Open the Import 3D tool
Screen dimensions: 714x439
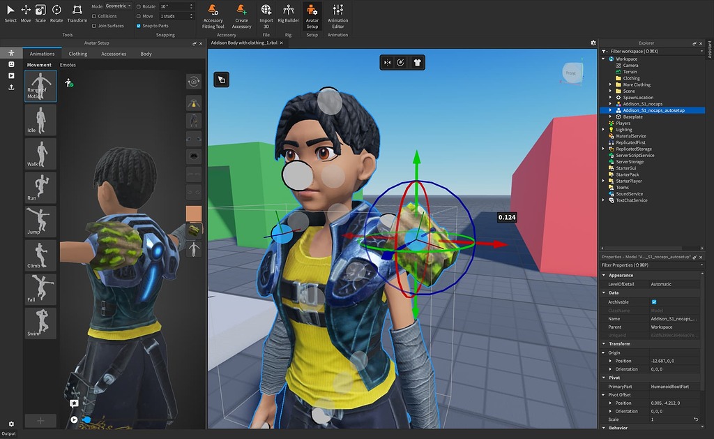click(266, 14)
